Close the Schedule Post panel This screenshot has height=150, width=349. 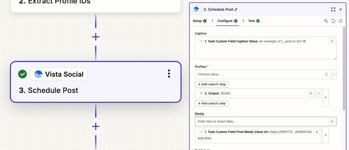[x=340, y=9]
